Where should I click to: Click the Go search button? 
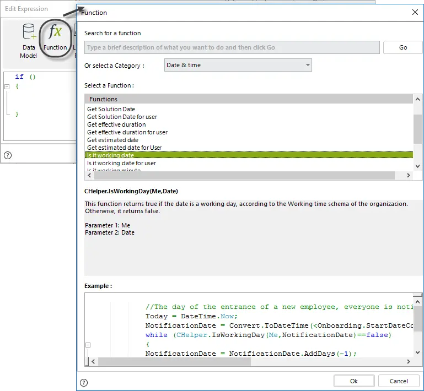pyautogui.click(x=402, y=47)
